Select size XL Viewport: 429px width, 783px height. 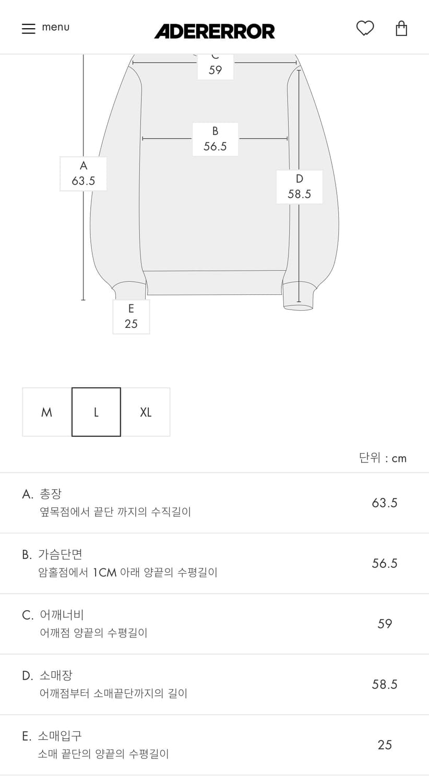[146, 412]
